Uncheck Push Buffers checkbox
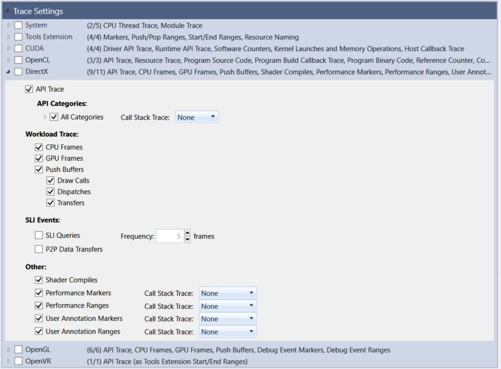The width and height of the screenshot is (501, 369). [39, 169]
